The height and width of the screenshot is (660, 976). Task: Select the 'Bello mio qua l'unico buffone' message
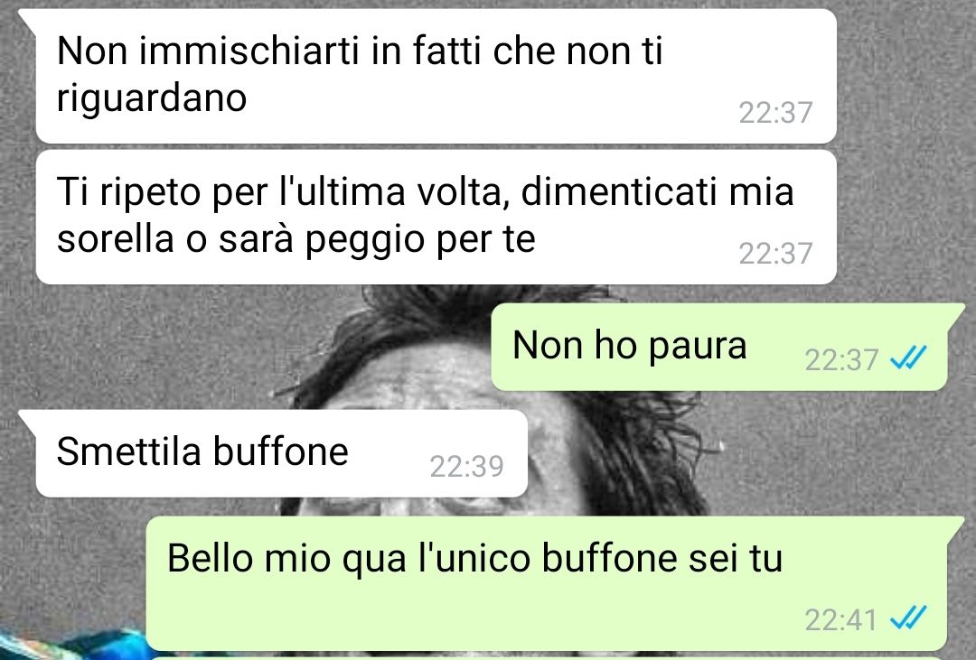[547, 583]
